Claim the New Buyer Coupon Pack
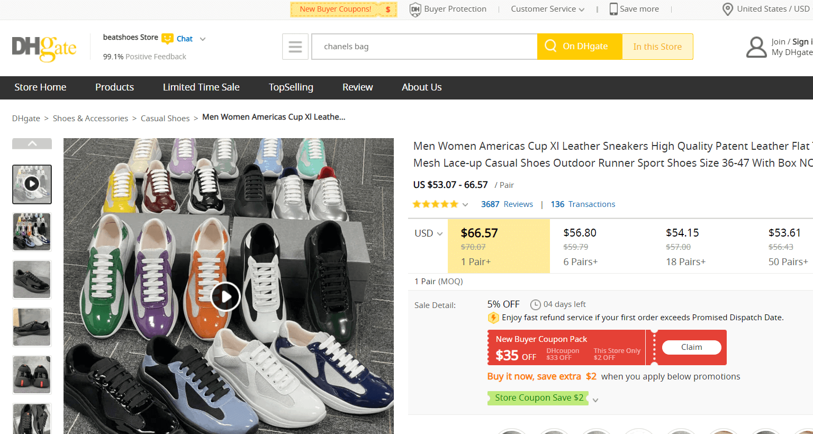Image resolution: width=813 pixels, height=434 pixels. click(x=691, y=347)
